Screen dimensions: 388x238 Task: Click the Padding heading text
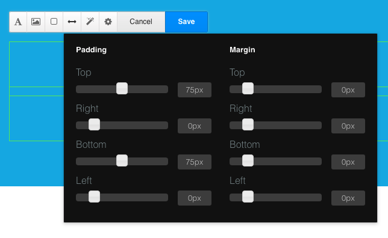tap(92, 50)
